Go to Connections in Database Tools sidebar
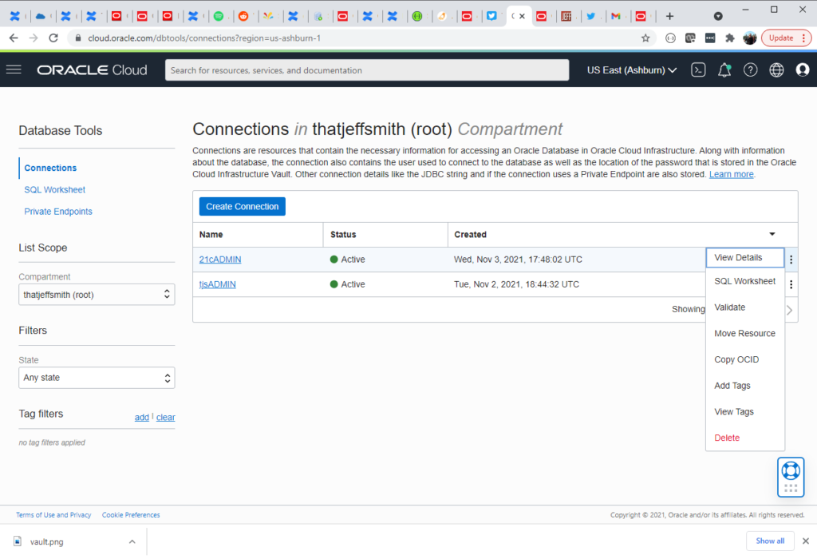 pos(50,168)
